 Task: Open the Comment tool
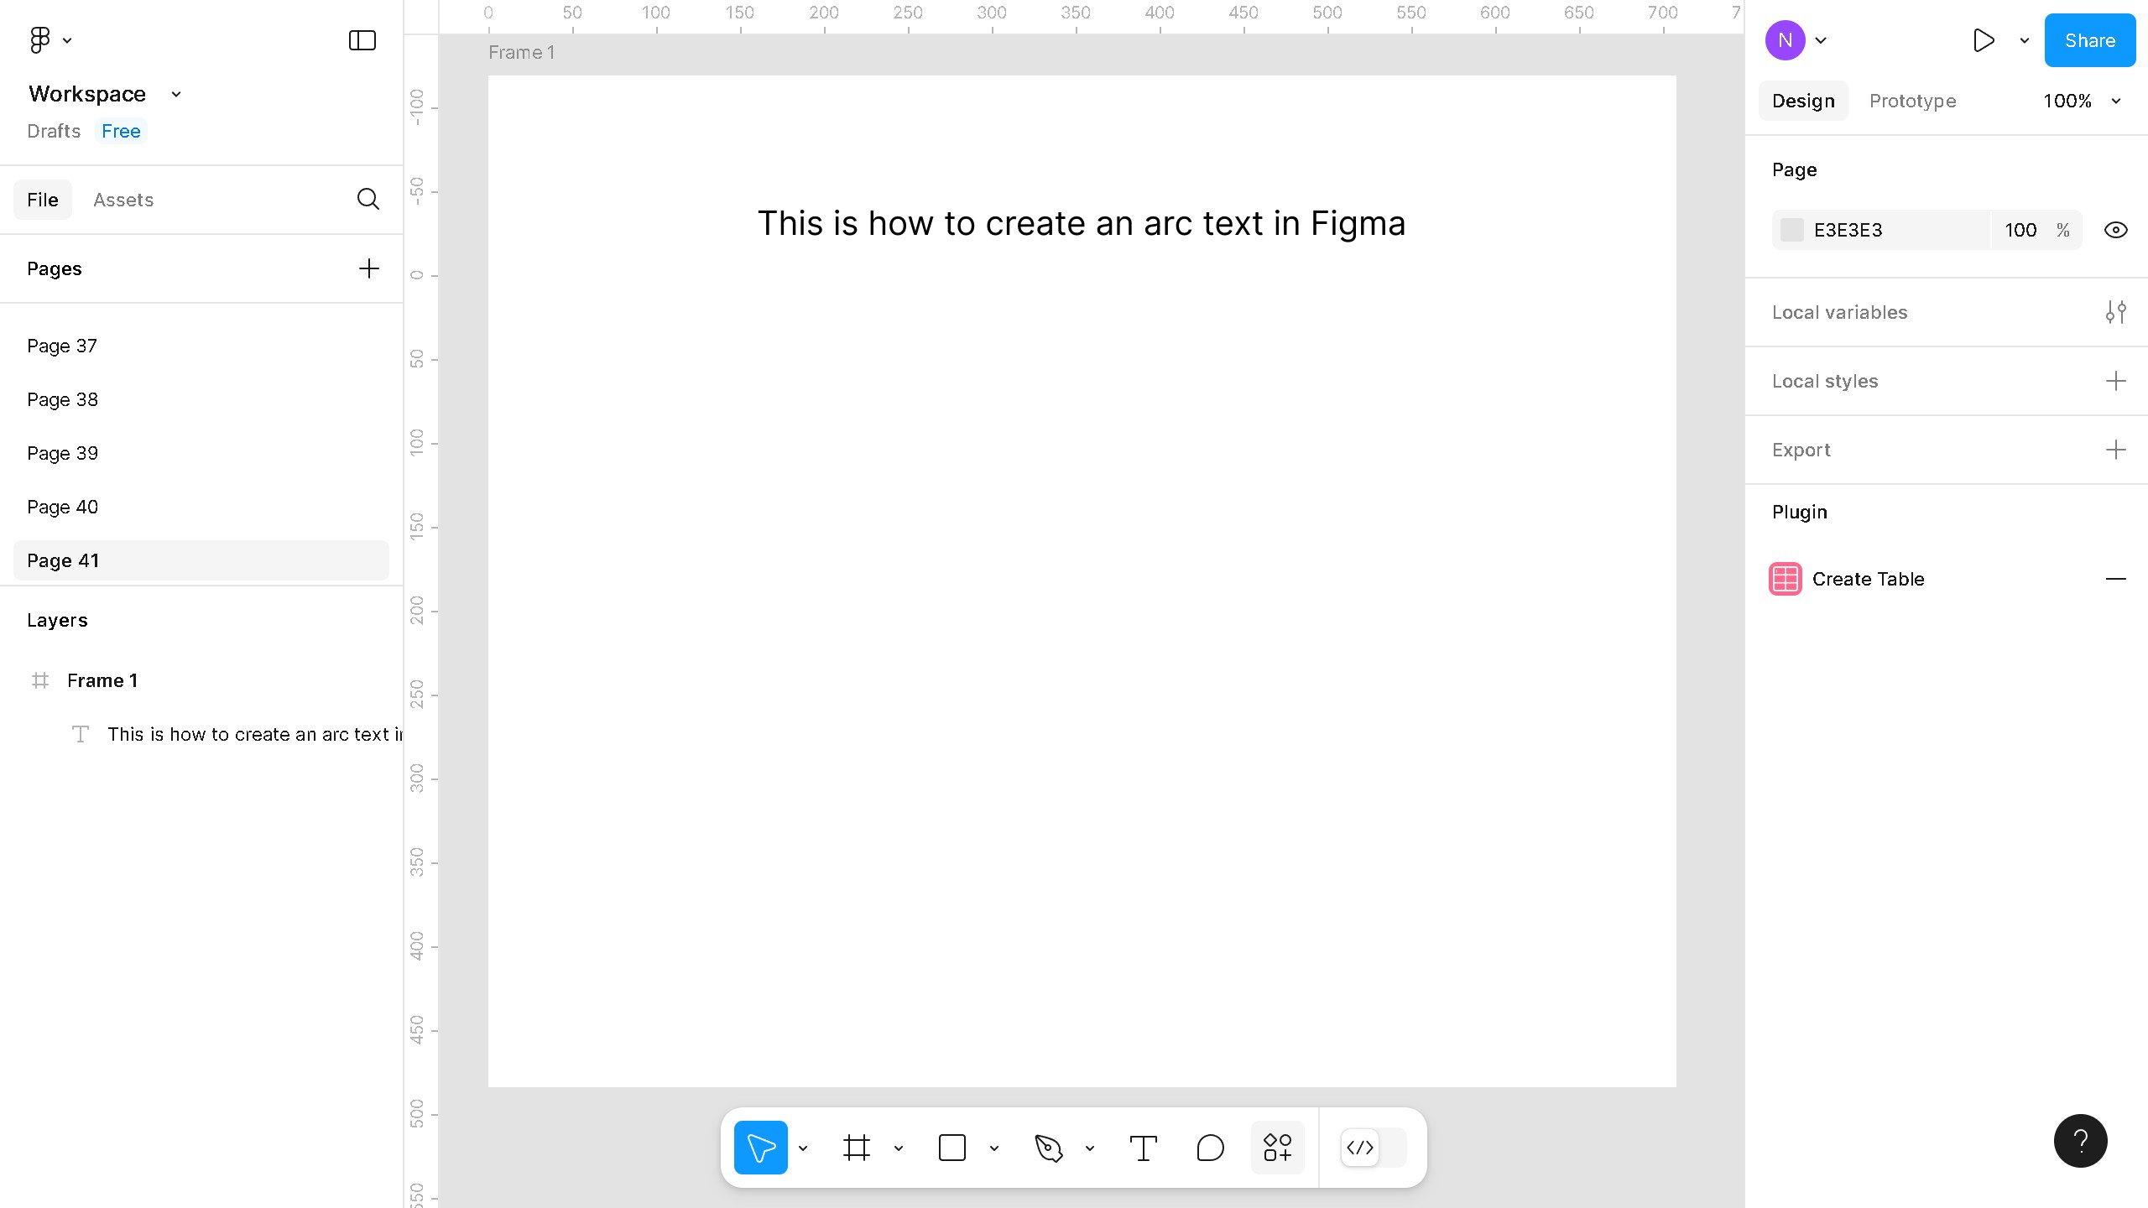1209,1147
